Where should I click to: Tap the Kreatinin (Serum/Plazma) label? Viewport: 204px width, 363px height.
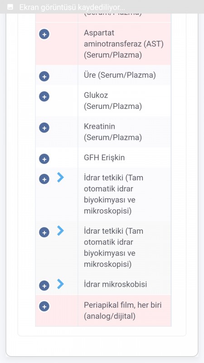pyautogui.click(x=113, y=132)
